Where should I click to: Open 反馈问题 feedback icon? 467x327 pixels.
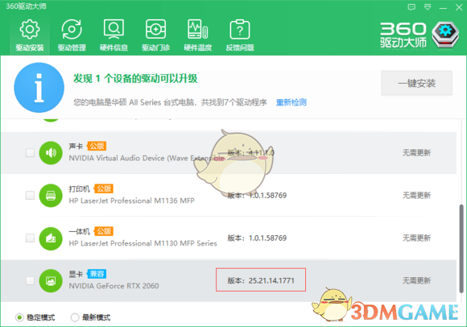coord(240,35)
